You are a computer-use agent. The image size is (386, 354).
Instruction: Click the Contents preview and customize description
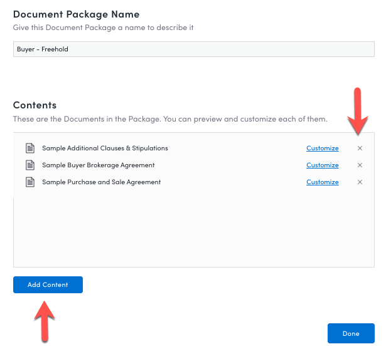170,119
